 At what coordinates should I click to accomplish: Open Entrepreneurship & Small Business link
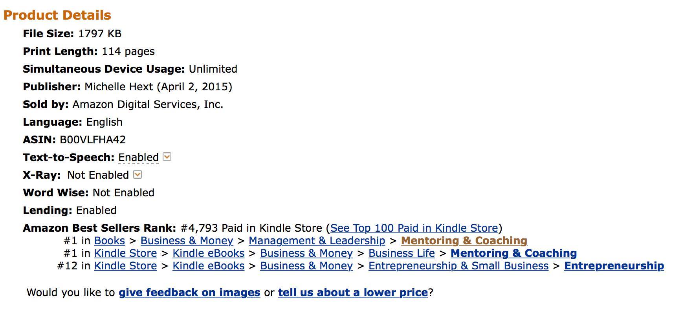458,266
